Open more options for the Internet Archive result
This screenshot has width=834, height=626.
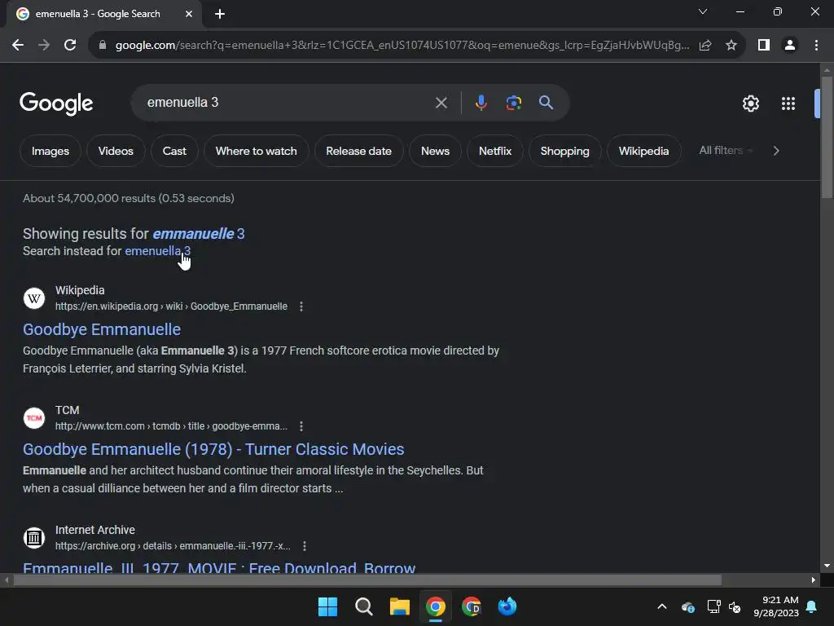pos(305,546)
